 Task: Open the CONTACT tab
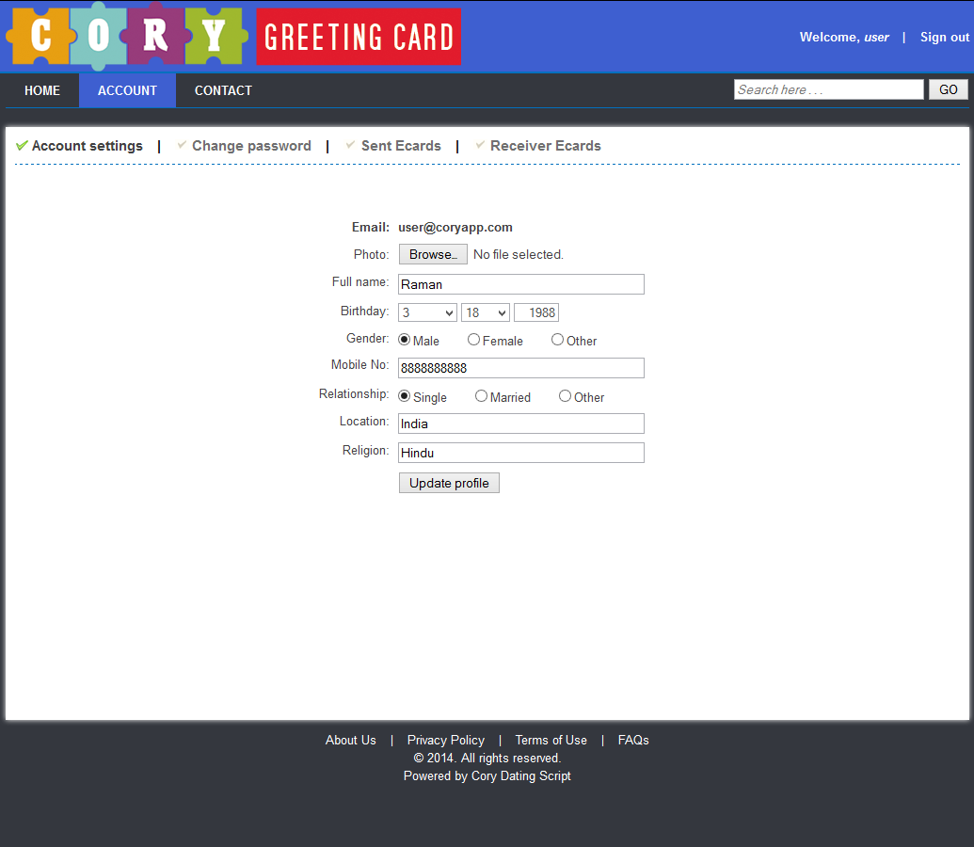coord(223,89)
